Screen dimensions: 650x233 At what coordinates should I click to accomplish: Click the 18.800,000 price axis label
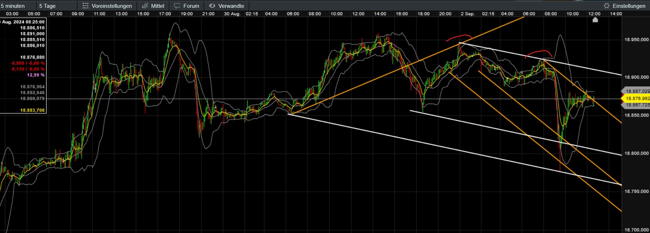click(637, 153)
